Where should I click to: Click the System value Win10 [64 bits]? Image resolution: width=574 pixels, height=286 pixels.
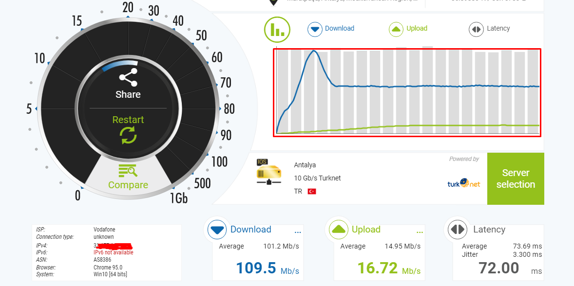(x=111, y=274)
